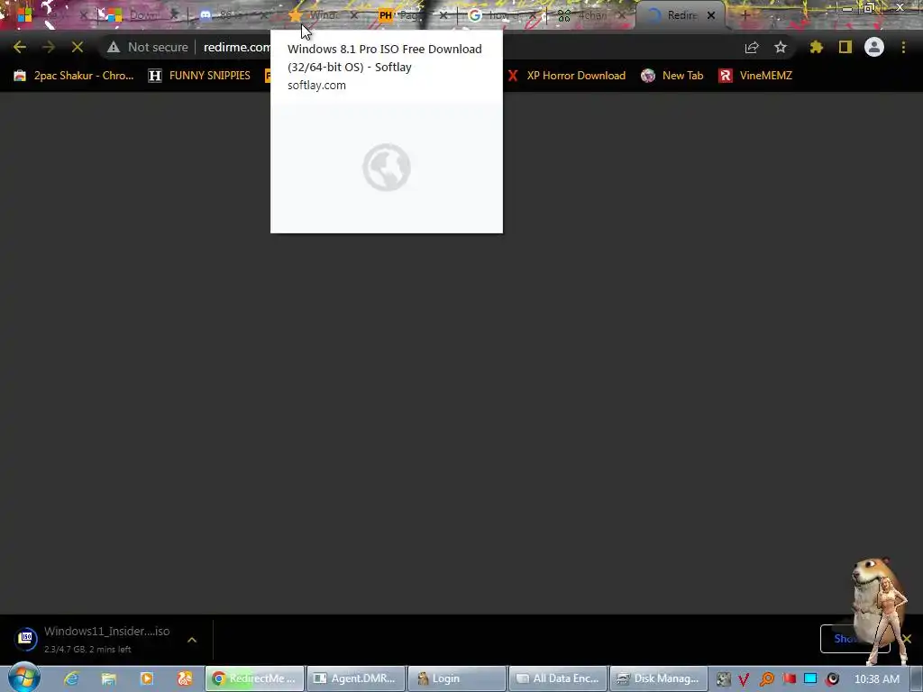The width and height of the screenshot is (923, 692).
Task: Open Windows Explorer from the taskbar
Action: coord(109,678)
